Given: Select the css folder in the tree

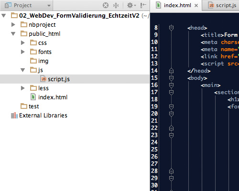Looking at the screenshot, I should [75, 43].
